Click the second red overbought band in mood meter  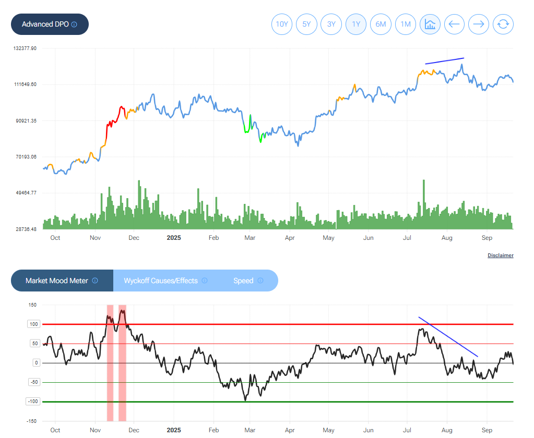click(122, 363)
